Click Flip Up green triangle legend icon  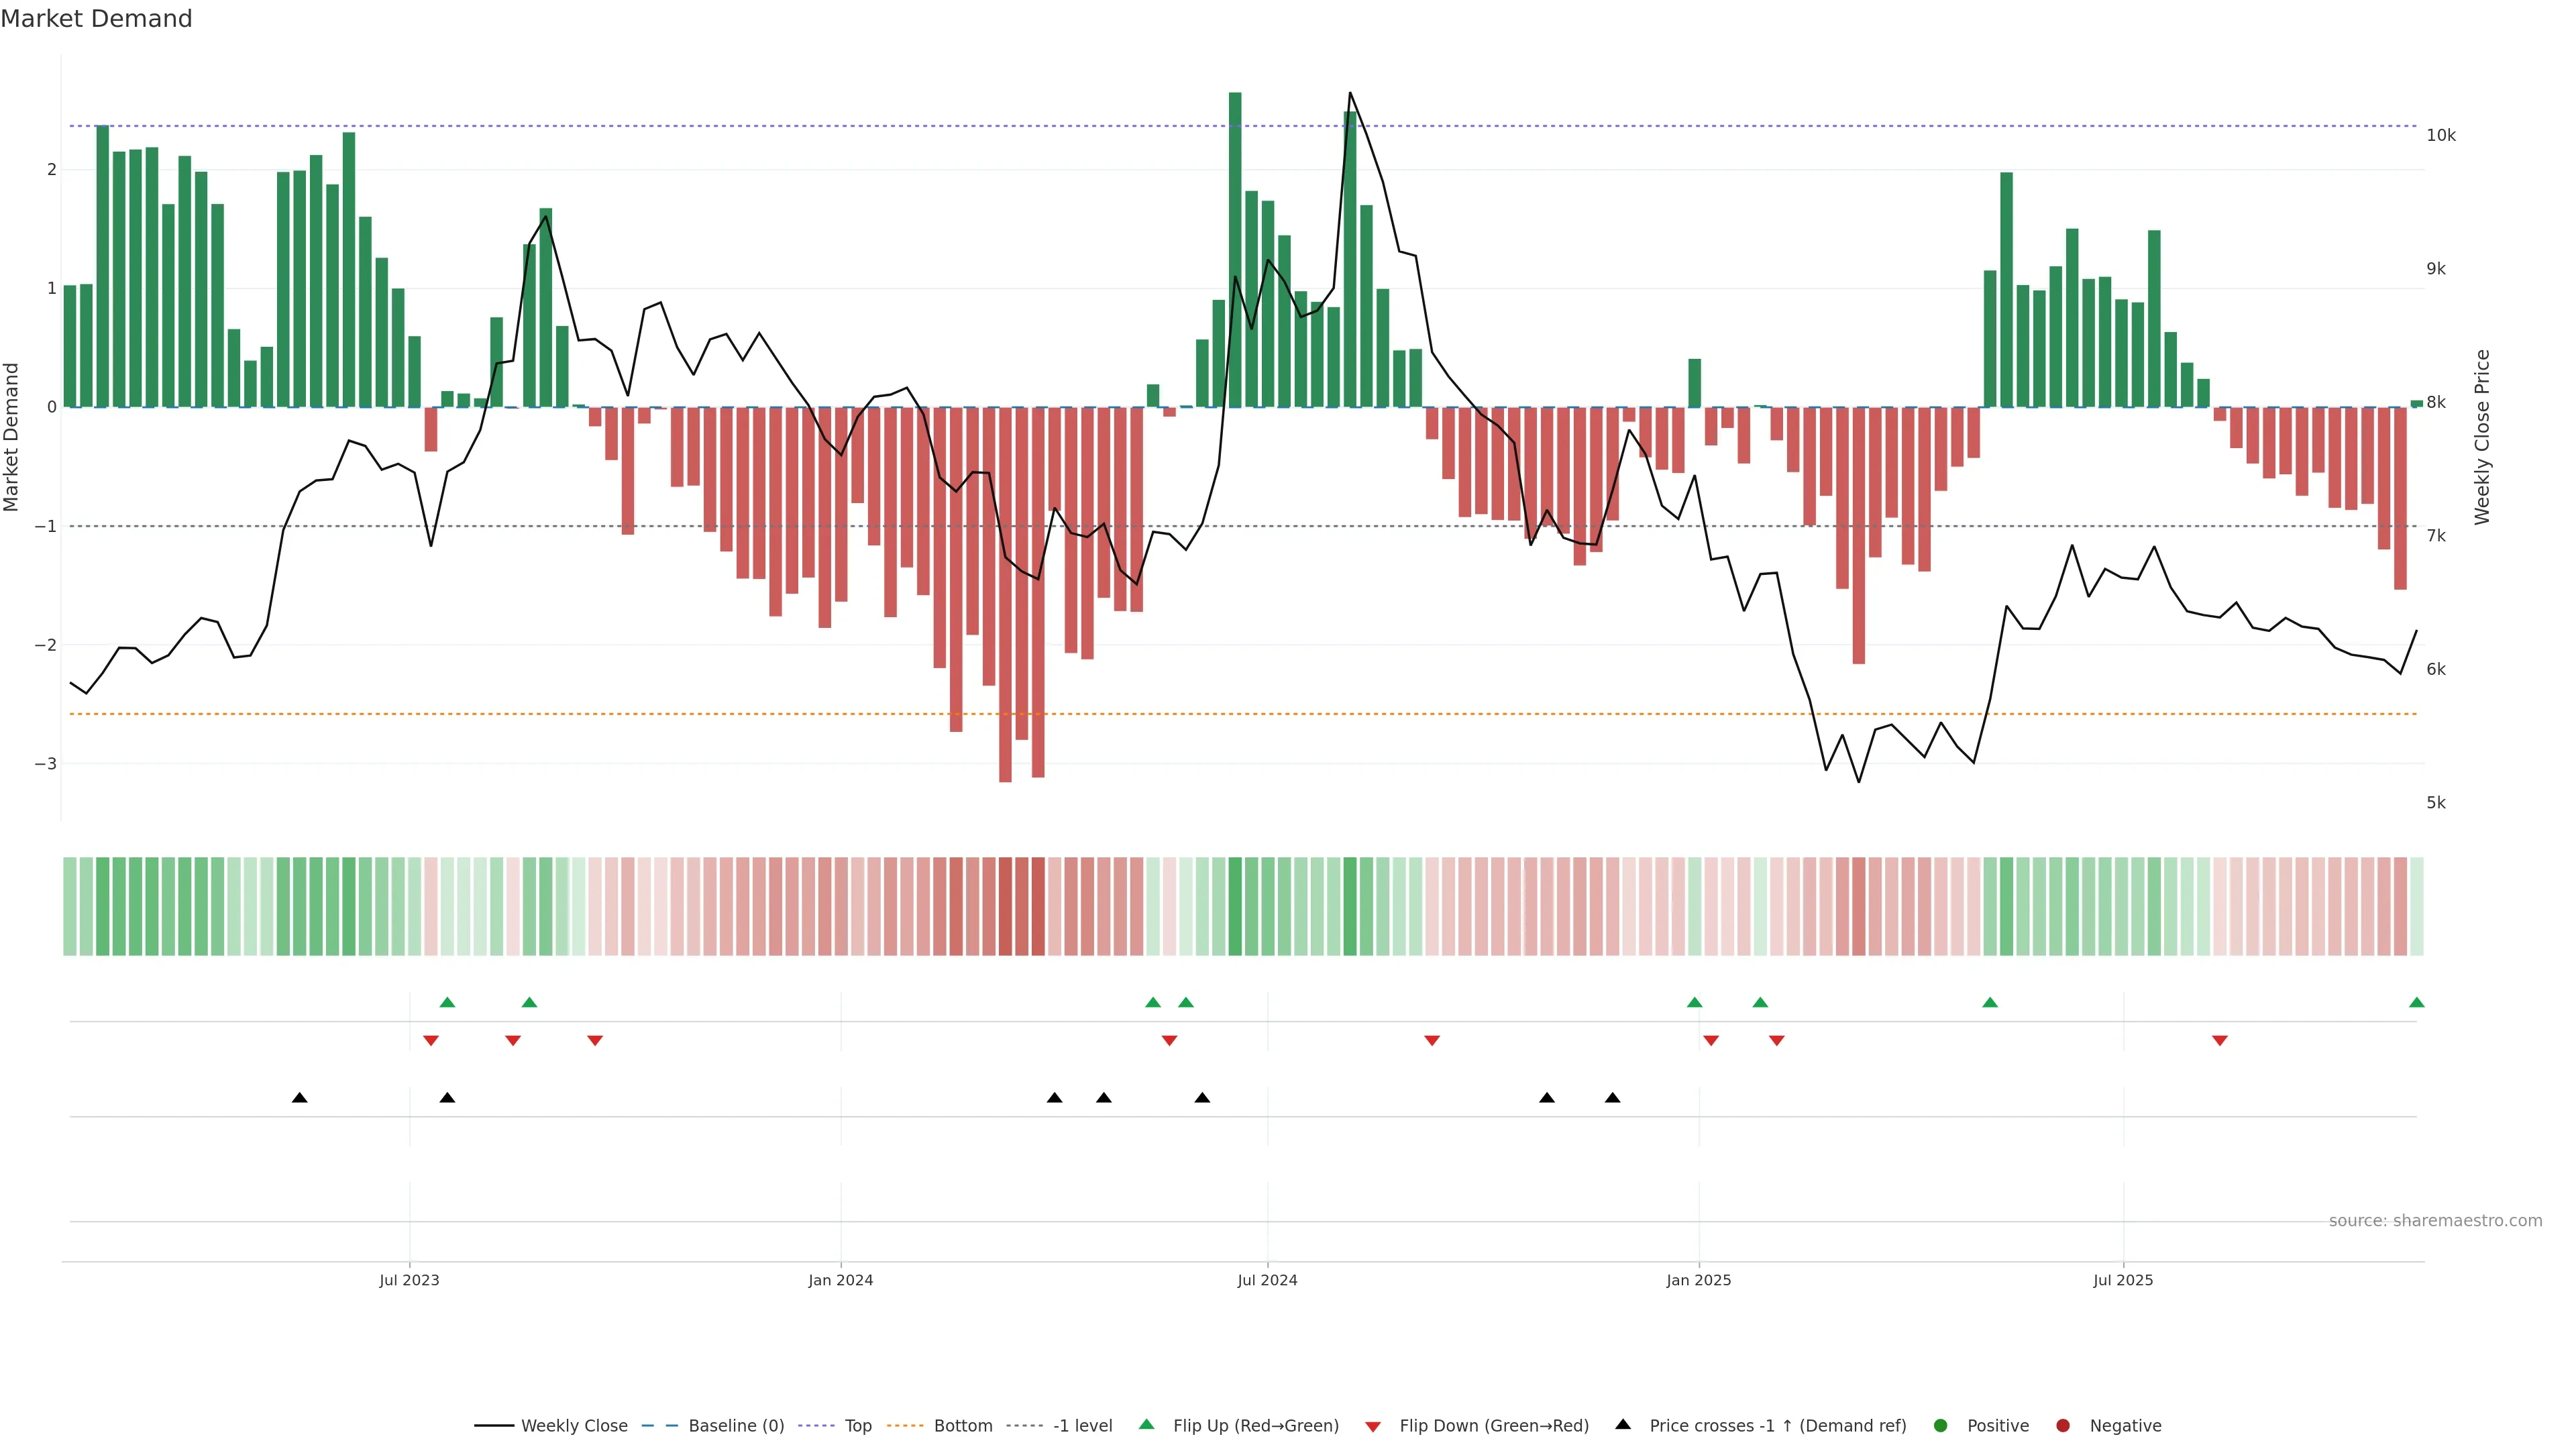(x=1147, y=1425)
